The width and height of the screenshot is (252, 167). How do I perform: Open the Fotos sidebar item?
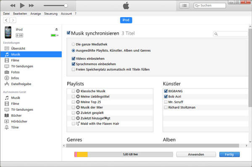[x=31, y=72]
